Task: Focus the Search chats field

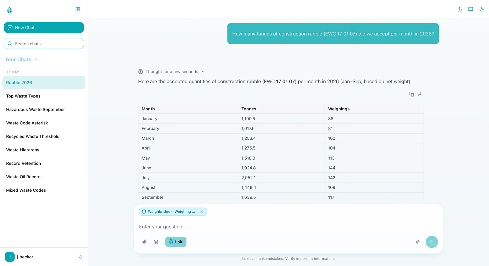Action: pyautogui.click(x=44, y=43)
